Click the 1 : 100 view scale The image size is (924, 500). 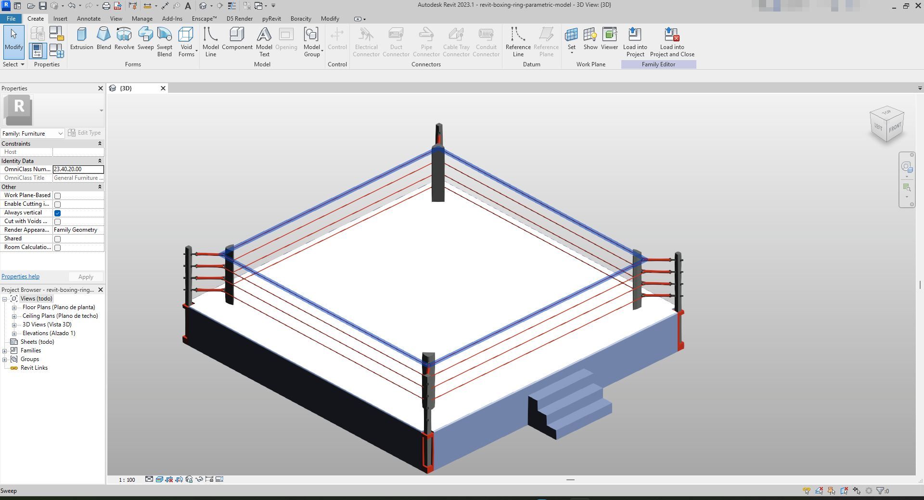[x=127, y=480]
